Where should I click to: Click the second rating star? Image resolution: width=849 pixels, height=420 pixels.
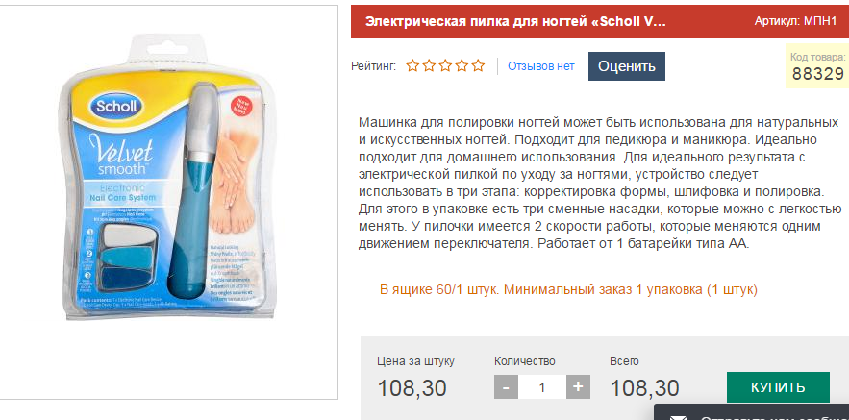pyautogui.click(x=430, y=66)
